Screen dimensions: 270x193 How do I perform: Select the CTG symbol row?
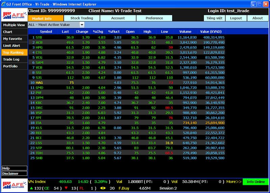(127, 52)
